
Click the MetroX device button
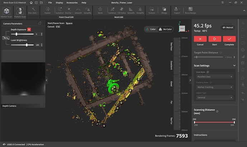coord(228,28)
